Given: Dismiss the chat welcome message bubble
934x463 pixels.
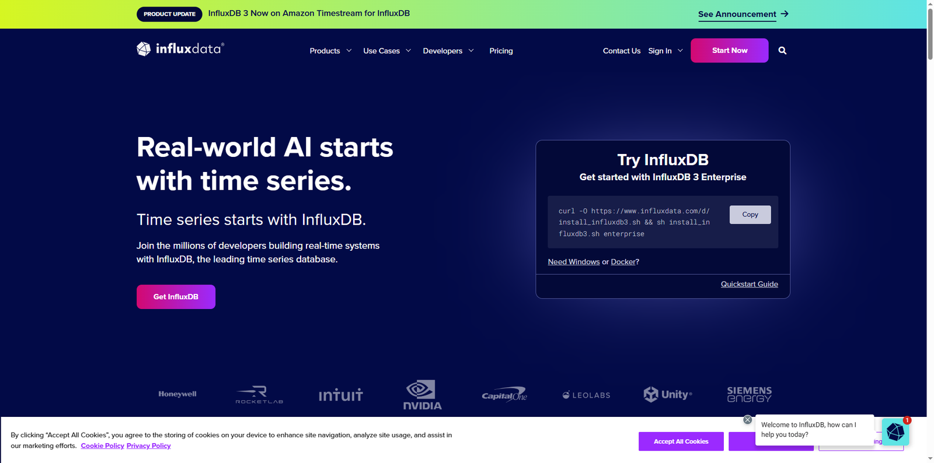Looking at the screenshot, I should [x=748, y=420].
